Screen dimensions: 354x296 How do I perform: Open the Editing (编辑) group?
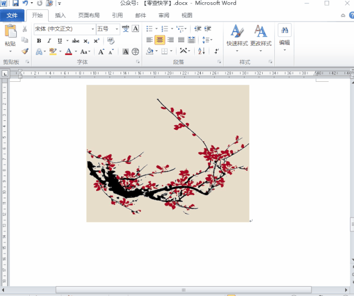click(x=284, y=37)
